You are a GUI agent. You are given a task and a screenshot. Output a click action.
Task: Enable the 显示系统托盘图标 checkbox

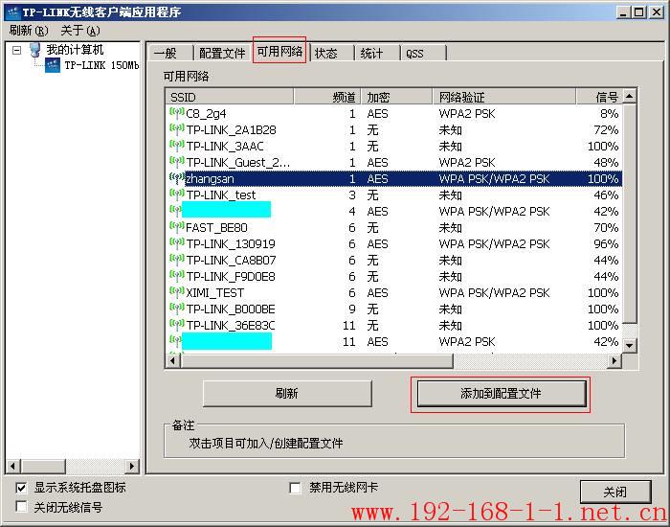pyautogui.click(x=21, y=487)
